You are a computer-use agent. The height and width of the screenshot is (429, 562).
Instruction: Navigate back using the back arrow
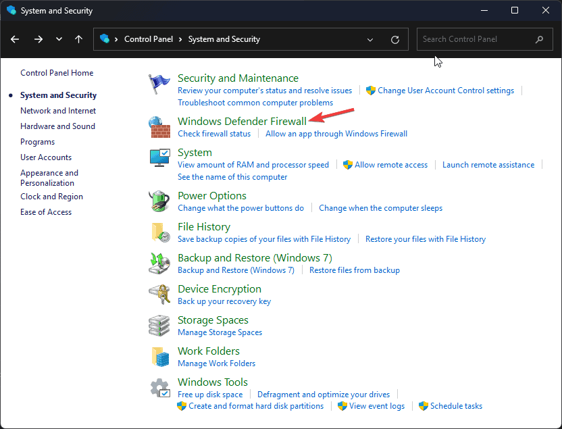[15, 39]
